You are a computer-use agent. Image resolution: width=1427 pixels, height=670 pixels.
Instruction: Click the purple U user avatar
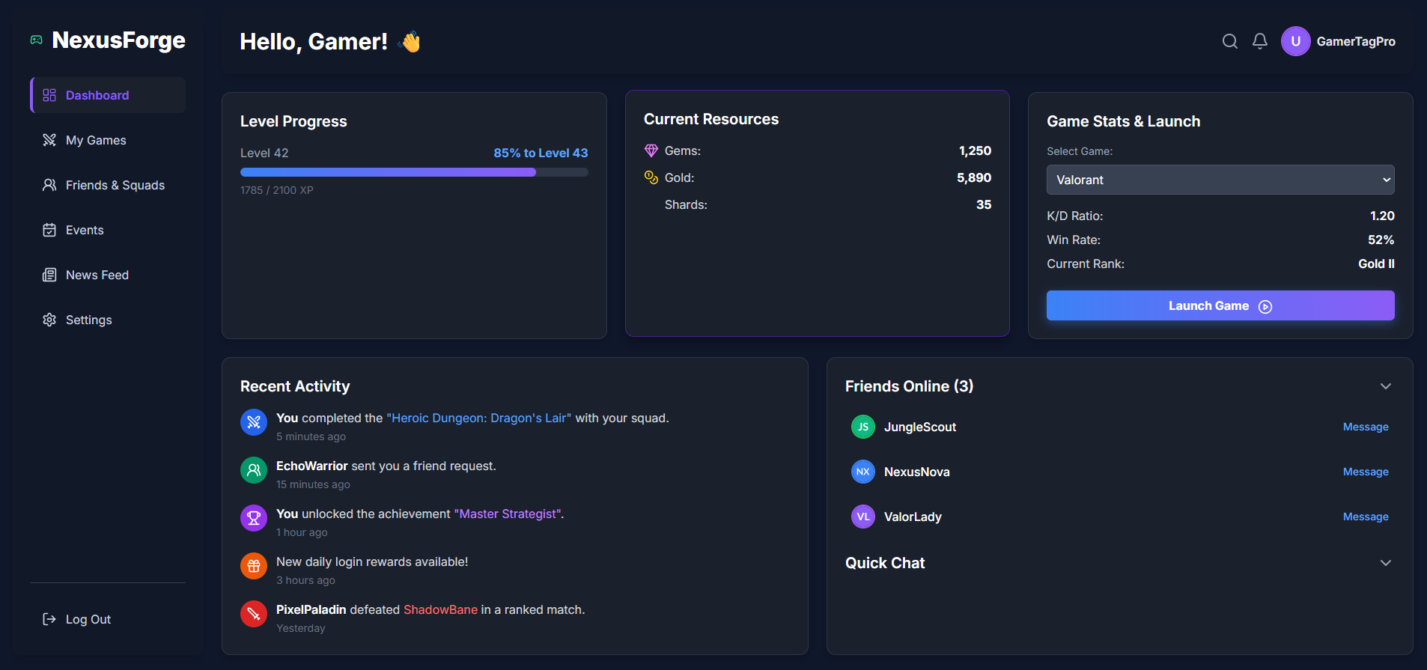[x=1296, y=41]
